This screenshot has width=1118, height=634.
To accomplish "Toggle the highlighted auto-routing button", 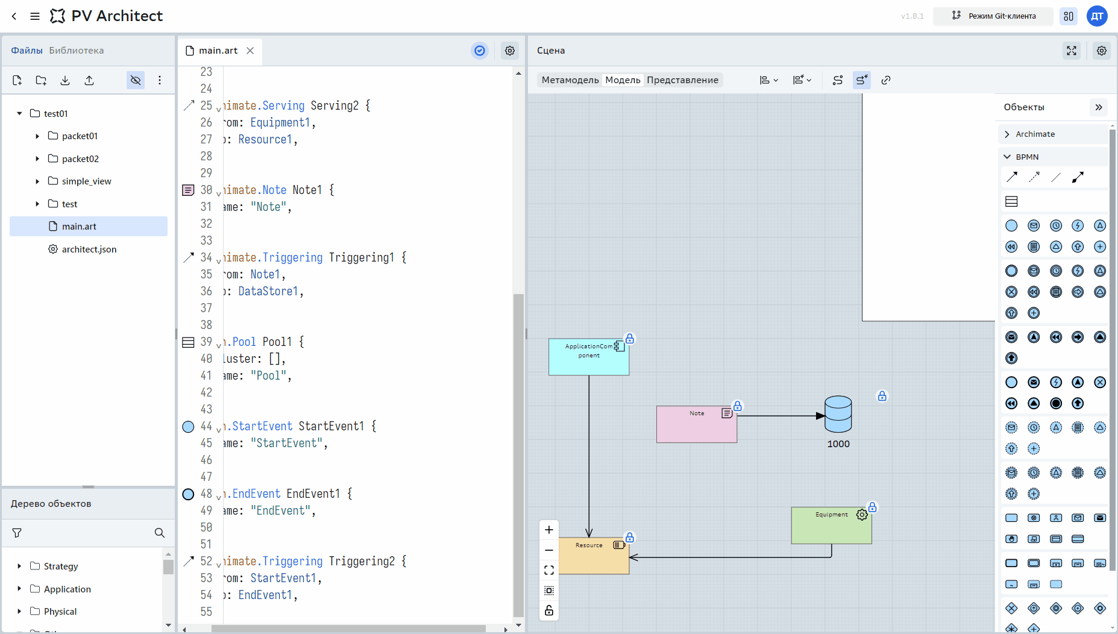I will click(862, 80).
